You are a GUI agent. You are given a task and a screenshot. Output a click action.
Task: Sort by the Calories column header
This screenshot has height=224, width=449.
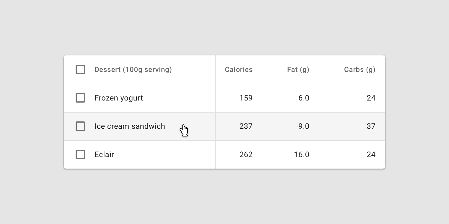(x=239, y=70)
